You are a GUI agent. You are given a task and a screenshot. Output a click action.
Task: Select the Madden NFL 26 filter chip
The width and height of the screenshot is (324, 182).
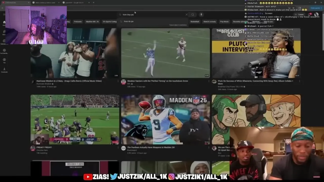[x=92, y=22]
